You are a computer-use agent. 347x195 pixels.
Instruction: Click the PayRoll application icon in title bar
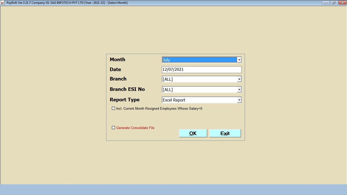(x=3, y=3)
